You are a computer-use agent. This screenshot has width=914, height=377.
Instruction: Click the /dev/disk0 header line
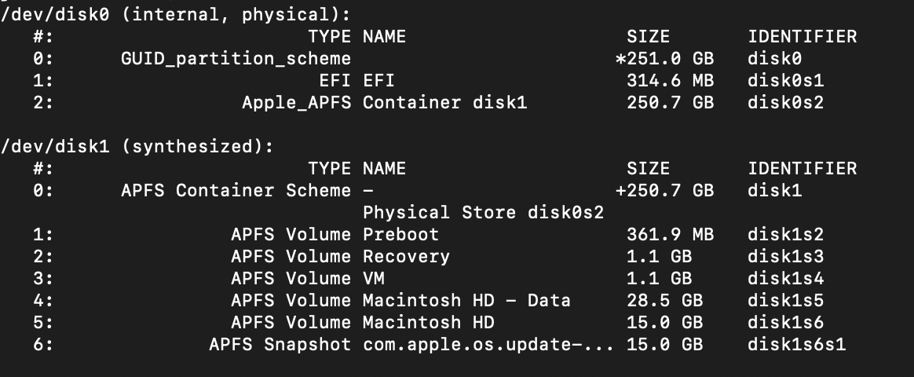(x=177, y=14)
